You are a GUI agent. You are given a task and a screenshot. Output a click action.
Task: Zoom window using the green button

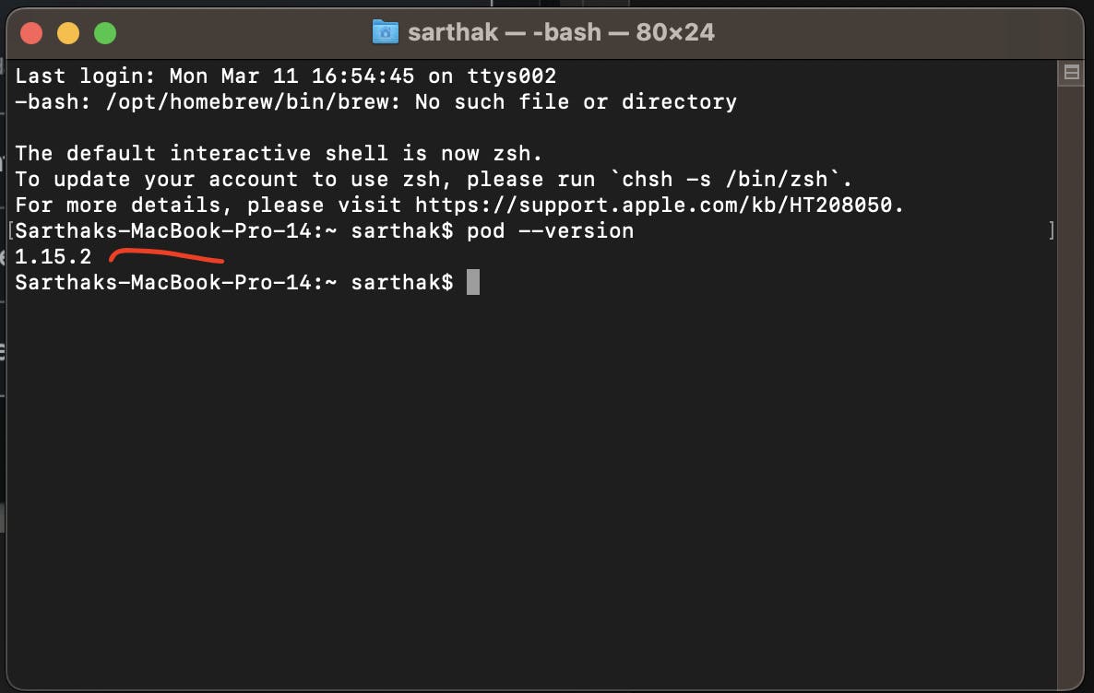pos(105,33)
